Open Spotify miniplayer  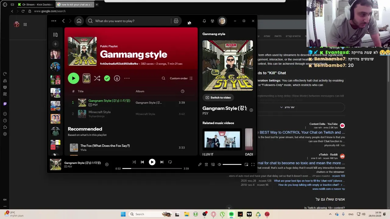click(246, 165)
